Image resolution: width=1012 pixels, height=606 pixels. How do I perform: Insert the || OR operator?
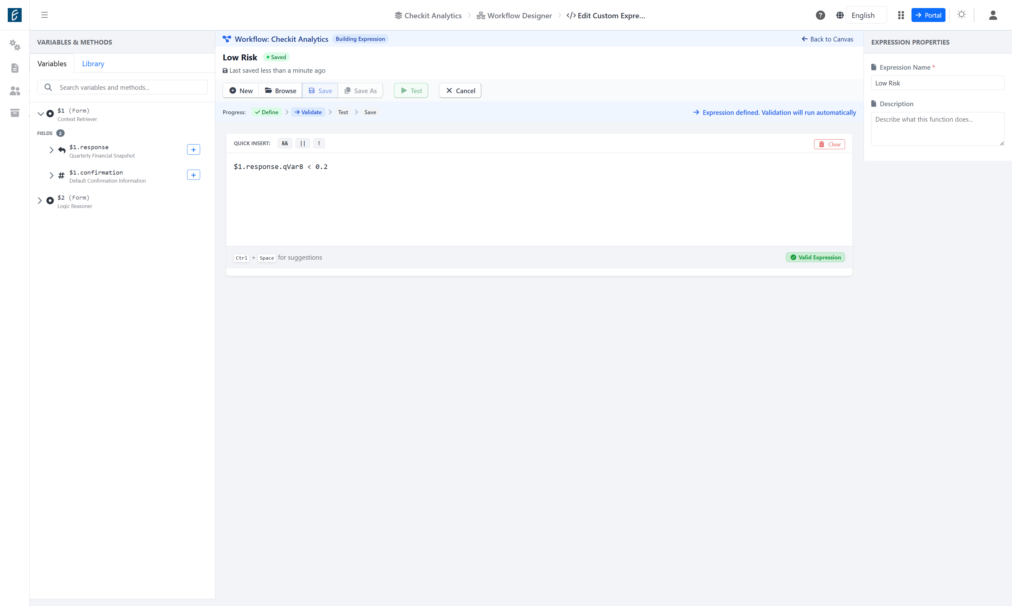pyautogui.click(x=303, y=143)
